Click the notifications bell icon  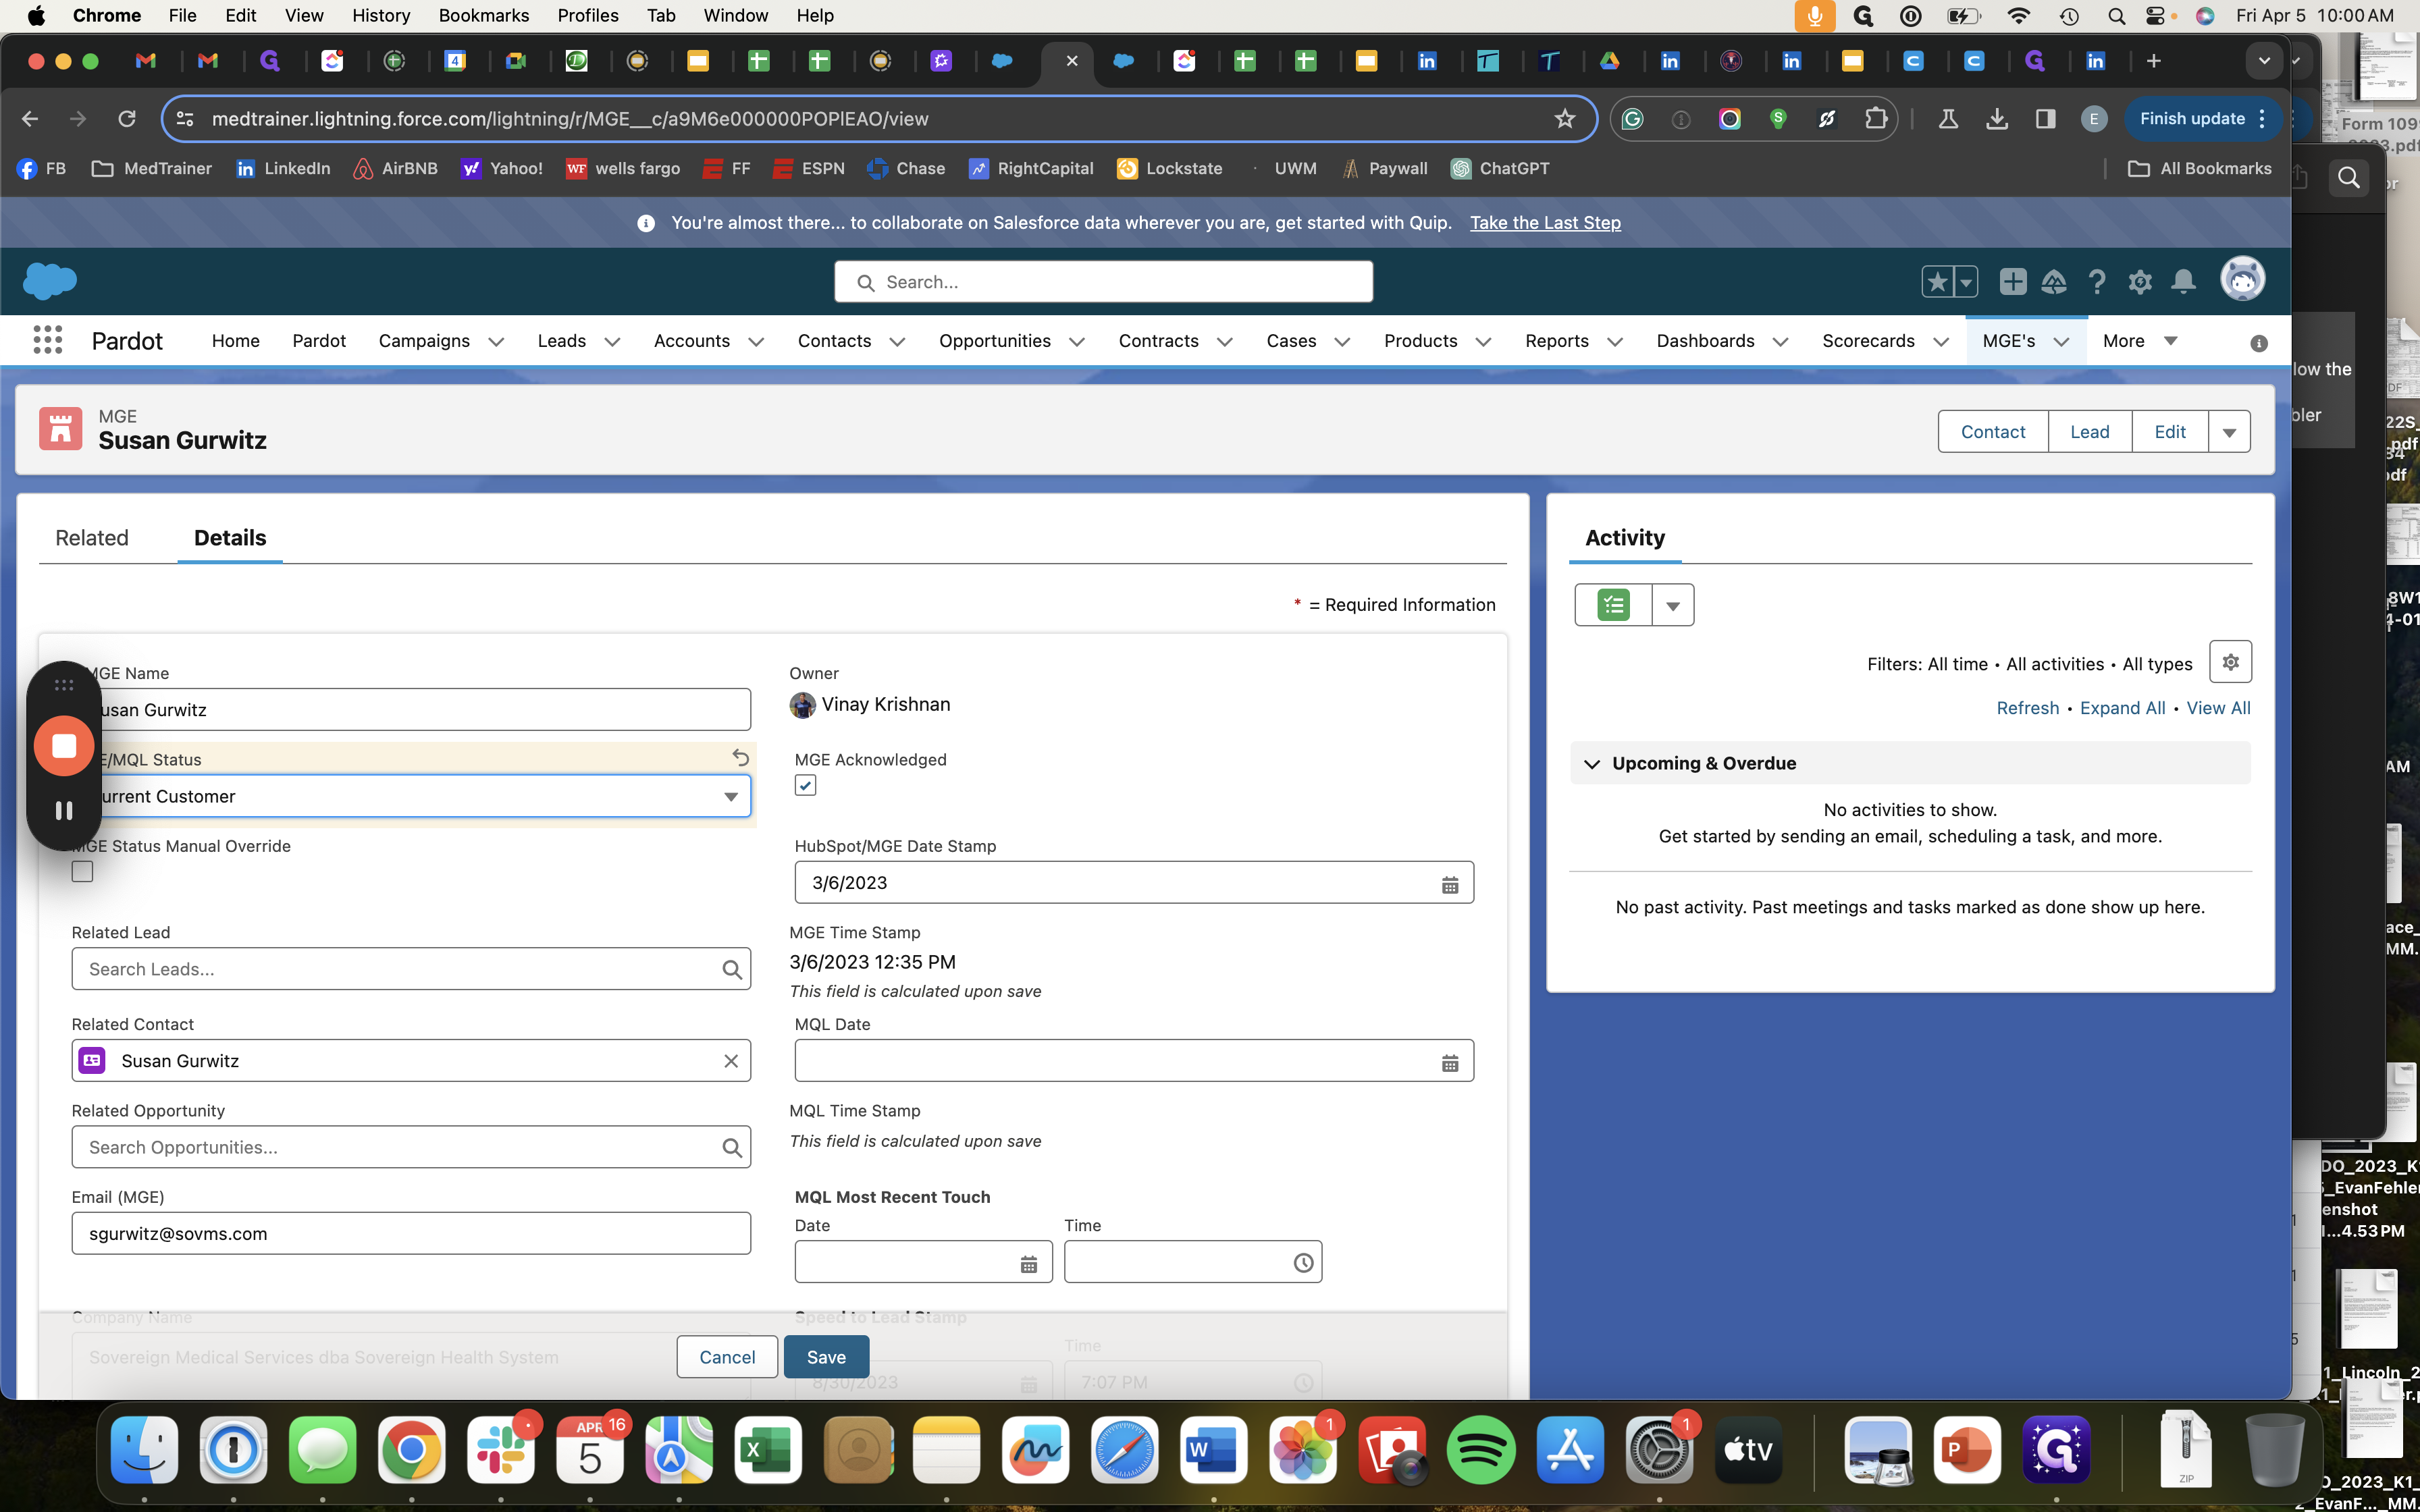coord(2183,282)
